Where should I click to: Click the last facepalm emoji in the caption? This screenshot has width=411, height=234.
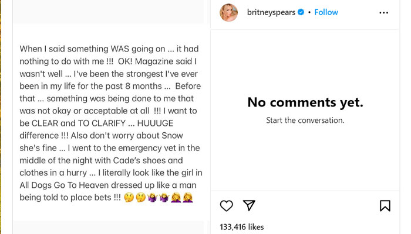tap(188, 198)
